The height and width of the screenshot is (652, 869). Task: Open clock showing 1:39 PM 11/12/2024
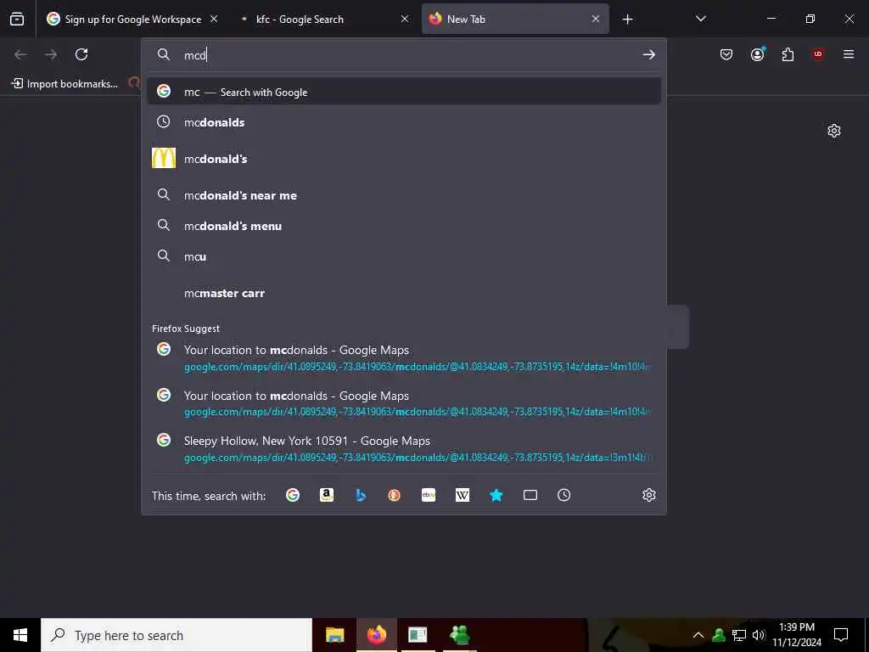coord(797,635)
